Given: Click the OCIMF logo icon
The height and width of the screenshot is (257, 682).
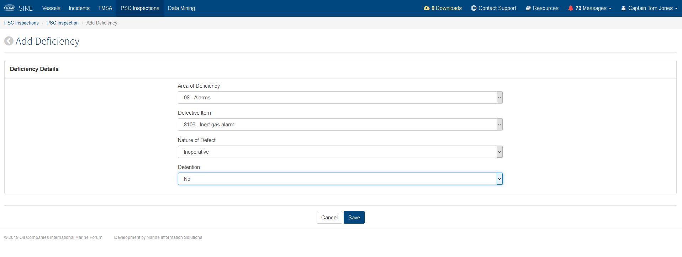Looking at the screenshot, I should point(10,8).
